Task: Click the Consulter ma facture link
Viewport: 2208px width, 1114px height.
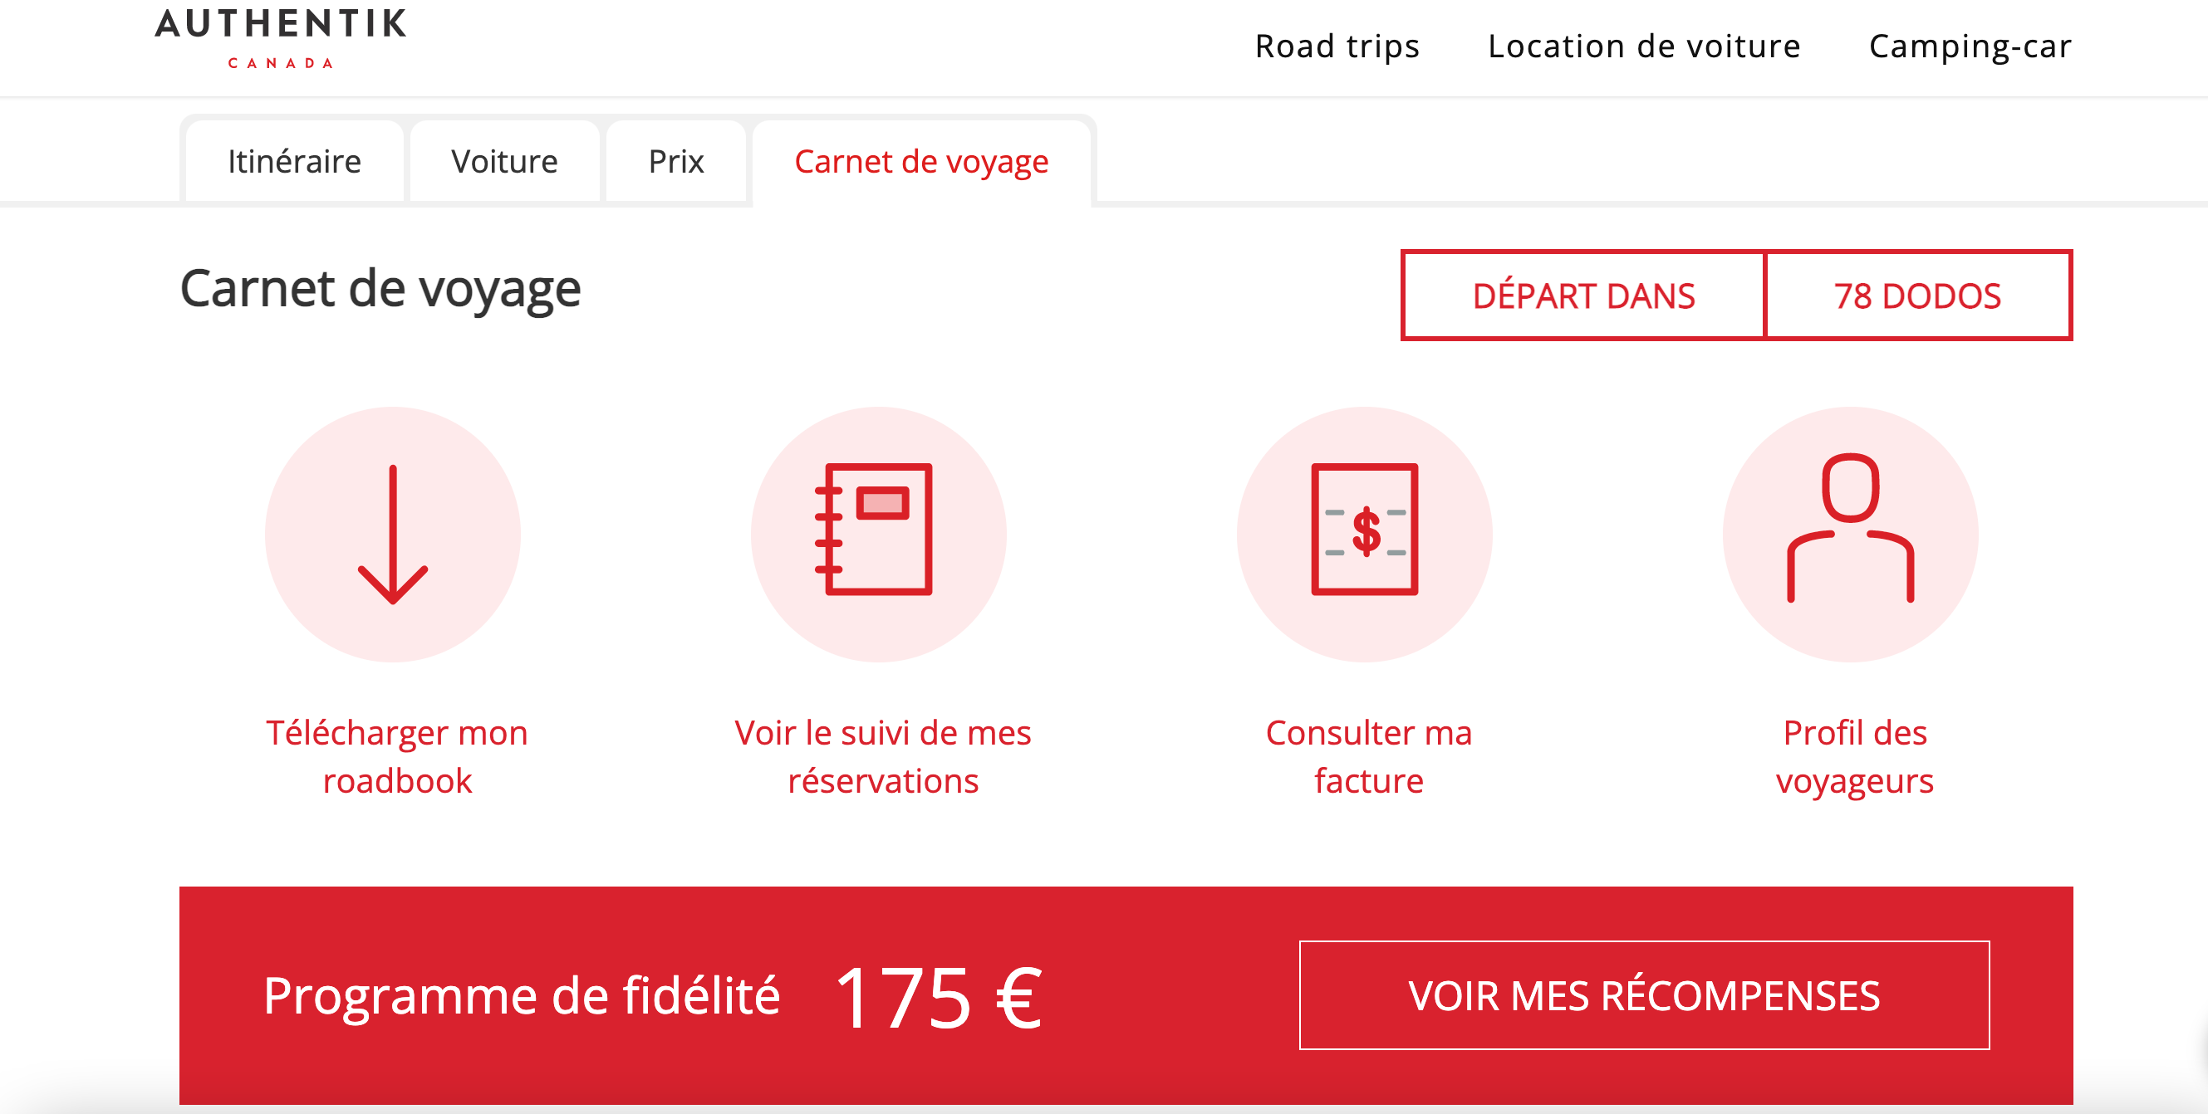Action: click(x=1369, y=757)
